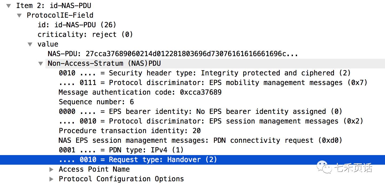Image resolution: width=385 pixels, height=185 pixels.
Task: Select EPS session management discriminator row
Action: (x=211, y=121)
